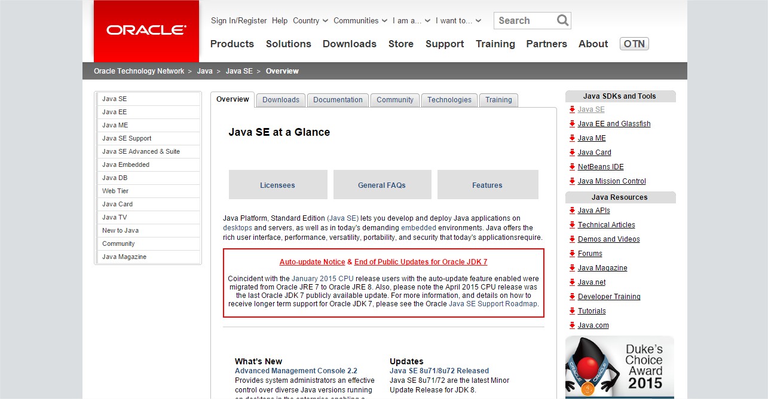Click the Java breadcrumb link
Screen dimensions: 768x399
(x=204, y=71)
